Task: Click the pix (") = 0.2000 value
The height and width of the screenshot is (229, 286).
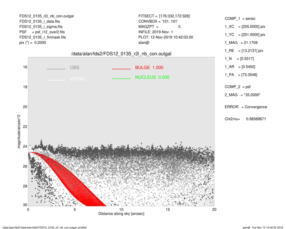Action: (x=33, y=43)
